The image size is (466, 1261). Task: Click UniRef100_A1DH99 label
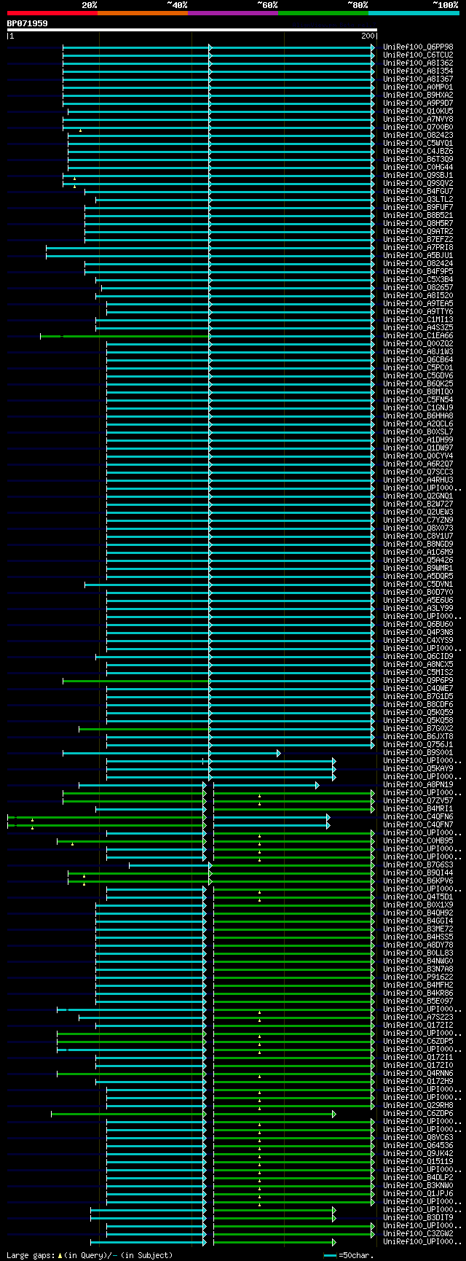[418, 440]
